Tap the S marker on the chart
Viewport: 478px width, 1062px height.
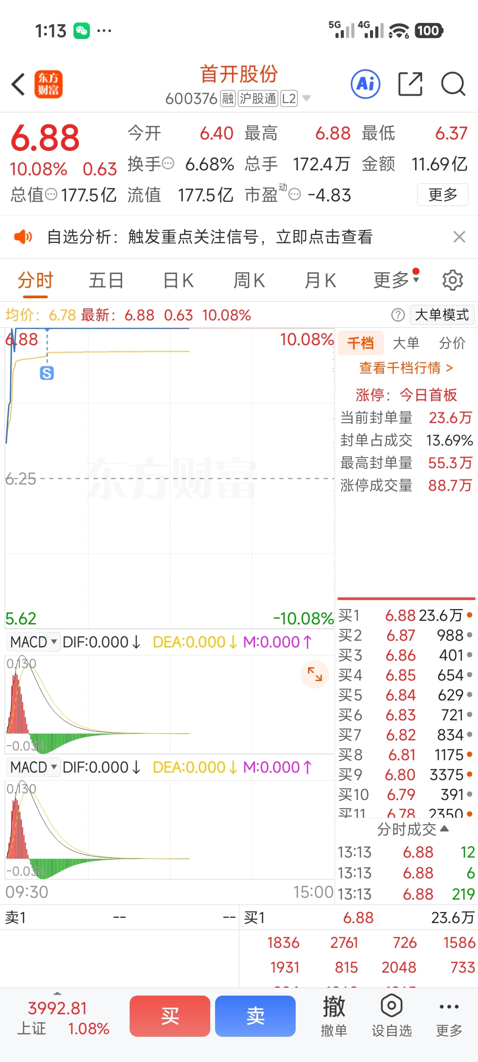coord(47,373)
